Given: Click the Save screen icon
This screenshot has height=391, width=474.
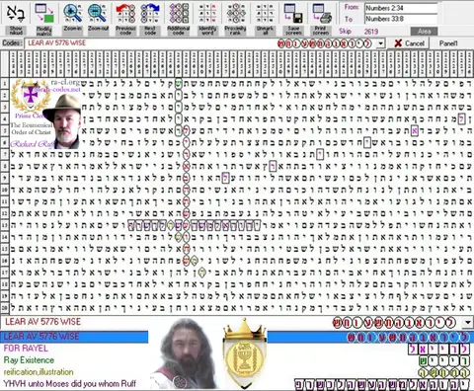Looking at the screenshot, I should click(x=293, y=13).
